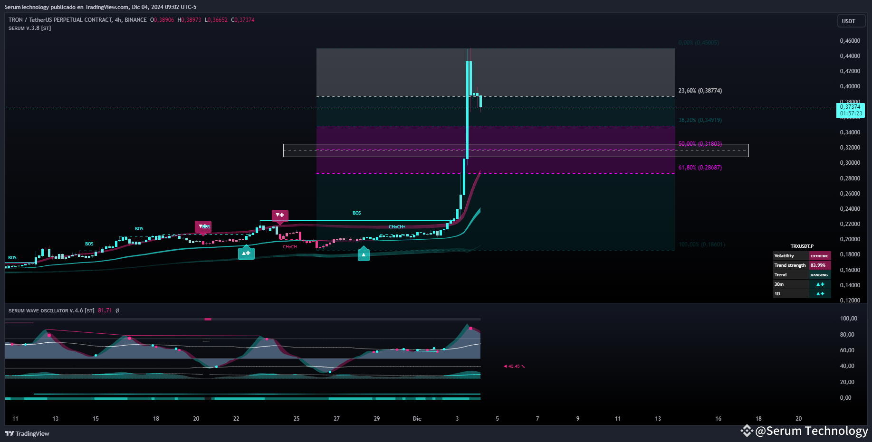The height and width of the screenshot is (442, 872).
Task: Click the CHoCH+ structure label
Action: tap(397, 227)
